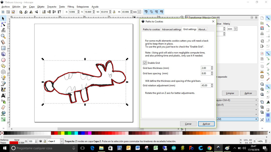This screenshot has width=271, height=152.
Task: Open the Capa 2 layer dropdown
Action: (62, 141)
